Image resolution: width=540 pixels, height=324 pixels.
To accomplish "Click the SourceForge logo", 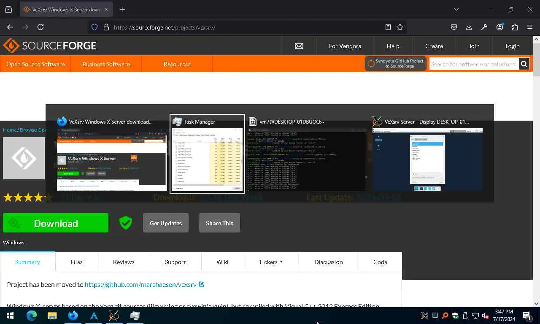I will [x=50, y=46].
